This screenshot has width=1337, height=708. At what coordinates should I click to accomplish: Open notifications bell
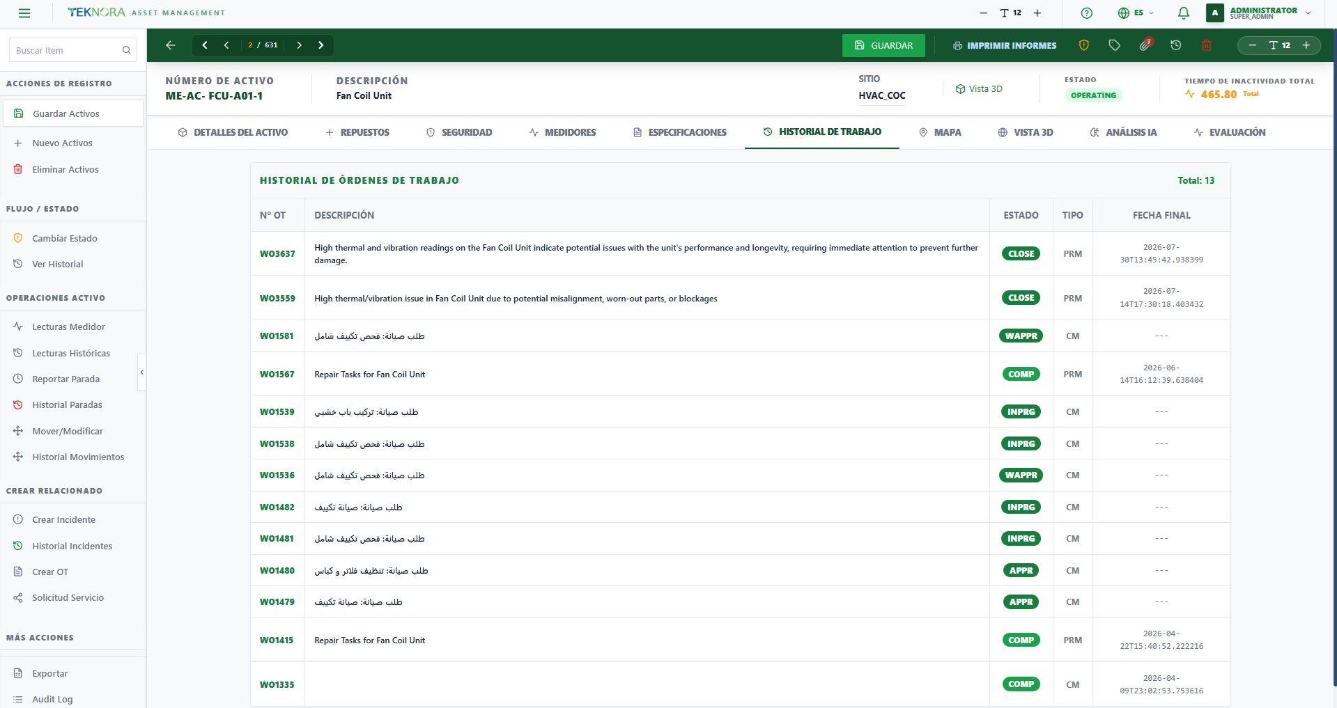pos(1183,13)
